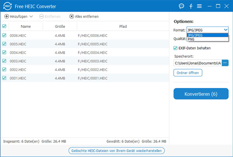The image size is (233, 157).
Task: Click the Speicherort path input field
Action: pos(197,63)
